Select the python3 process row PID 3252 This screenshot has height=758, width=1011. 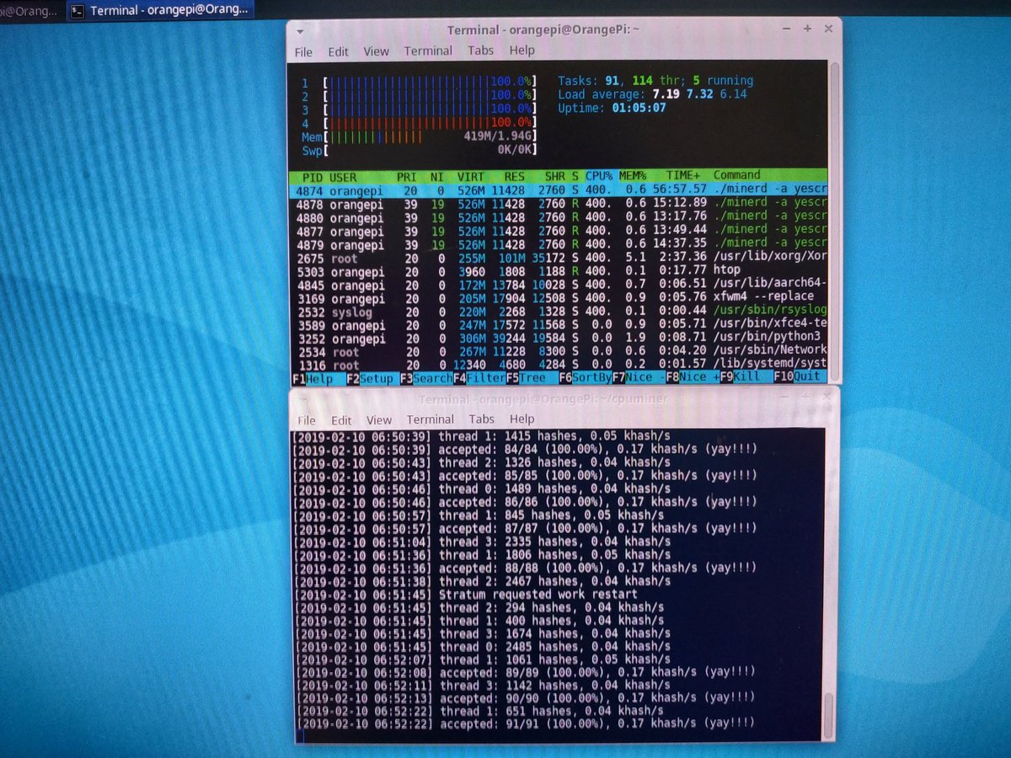pos(559,338)
